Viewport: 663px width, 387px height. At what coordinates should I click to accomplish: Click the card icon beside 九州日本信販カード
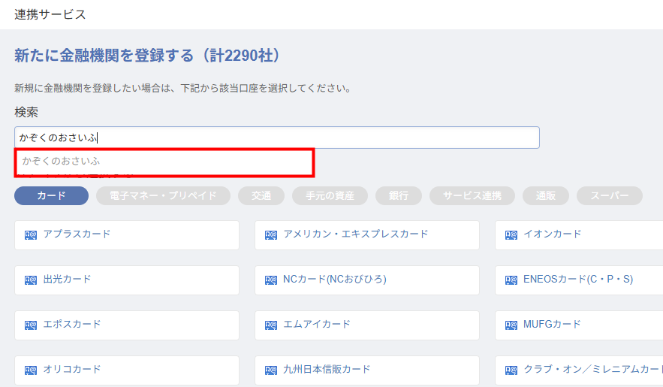pyautogui.click(x=270, y=370)
